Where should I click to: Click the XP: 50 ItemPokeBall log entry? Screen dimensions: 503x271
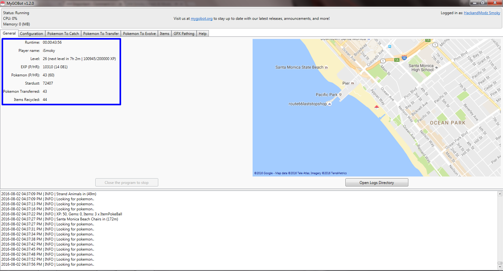pos(62,214)
